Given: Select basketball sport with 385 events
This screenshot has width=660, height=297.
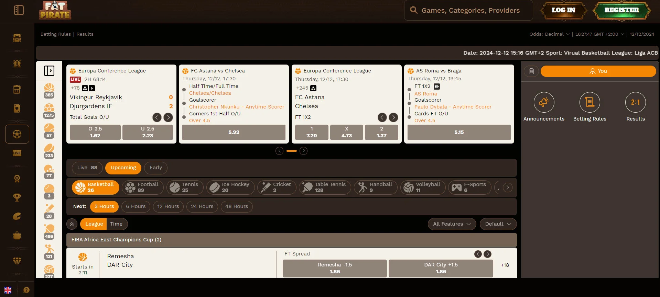Looking at the screenshot, I should pos(49,90).
